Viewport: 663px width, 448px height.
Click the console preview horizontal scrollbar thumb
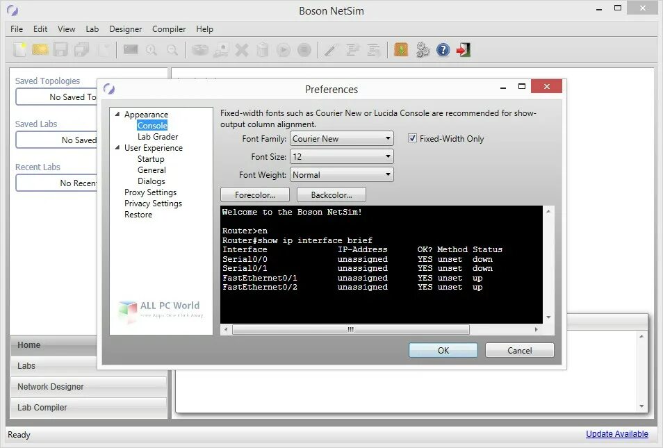click(351, 329)
